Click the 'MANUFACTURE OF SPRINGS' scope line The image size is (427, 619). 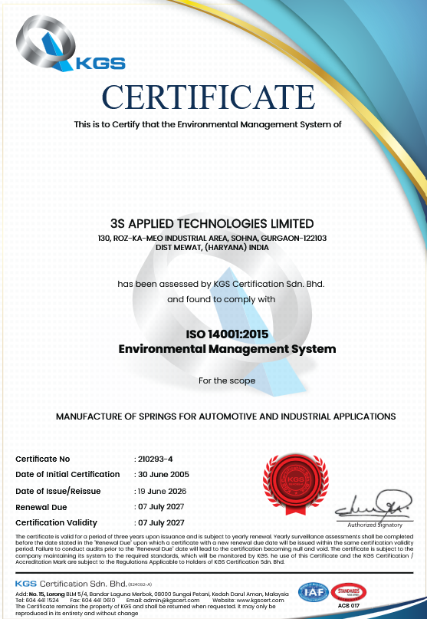pos(225,417)
